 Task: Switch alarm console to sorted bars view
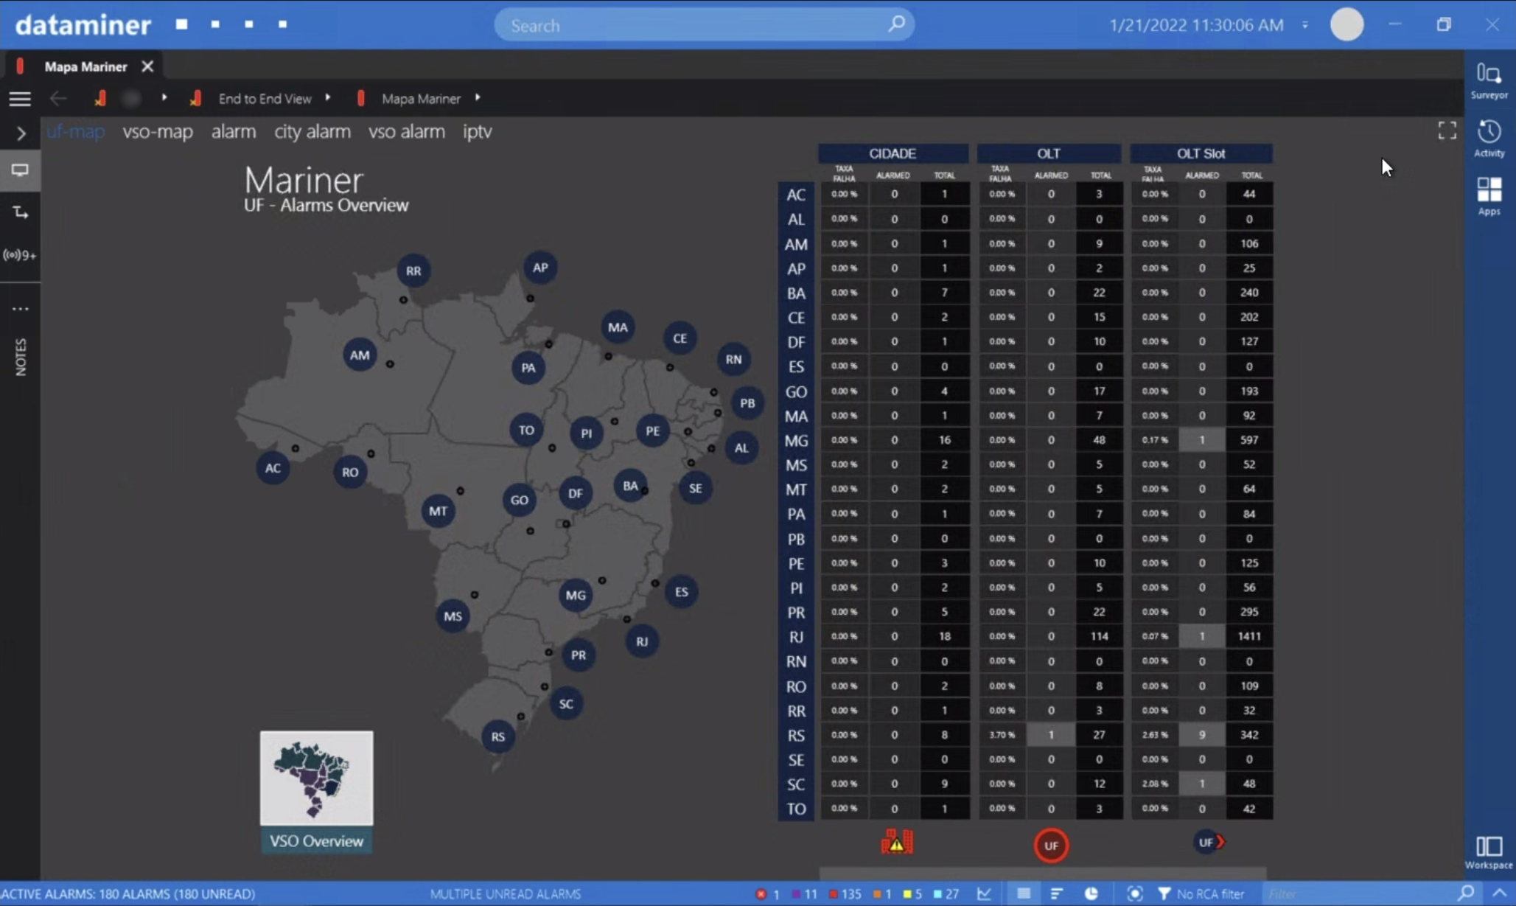coord(1056,893)
